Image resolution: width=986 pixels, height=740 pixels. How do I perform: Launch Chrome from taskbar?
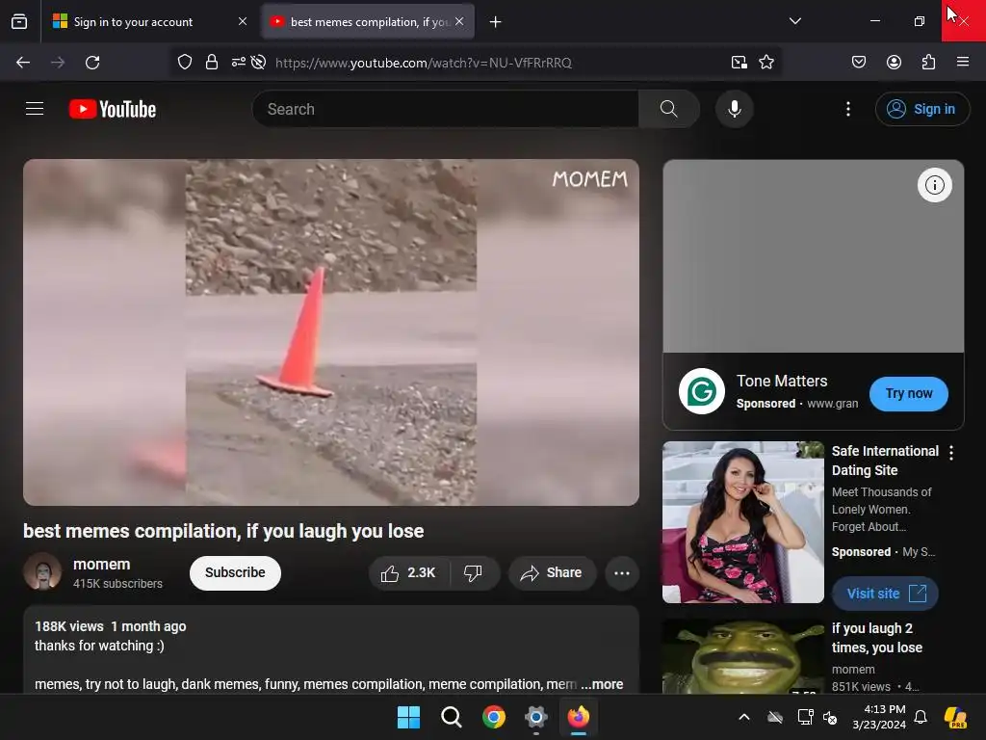tap(494, 717)
